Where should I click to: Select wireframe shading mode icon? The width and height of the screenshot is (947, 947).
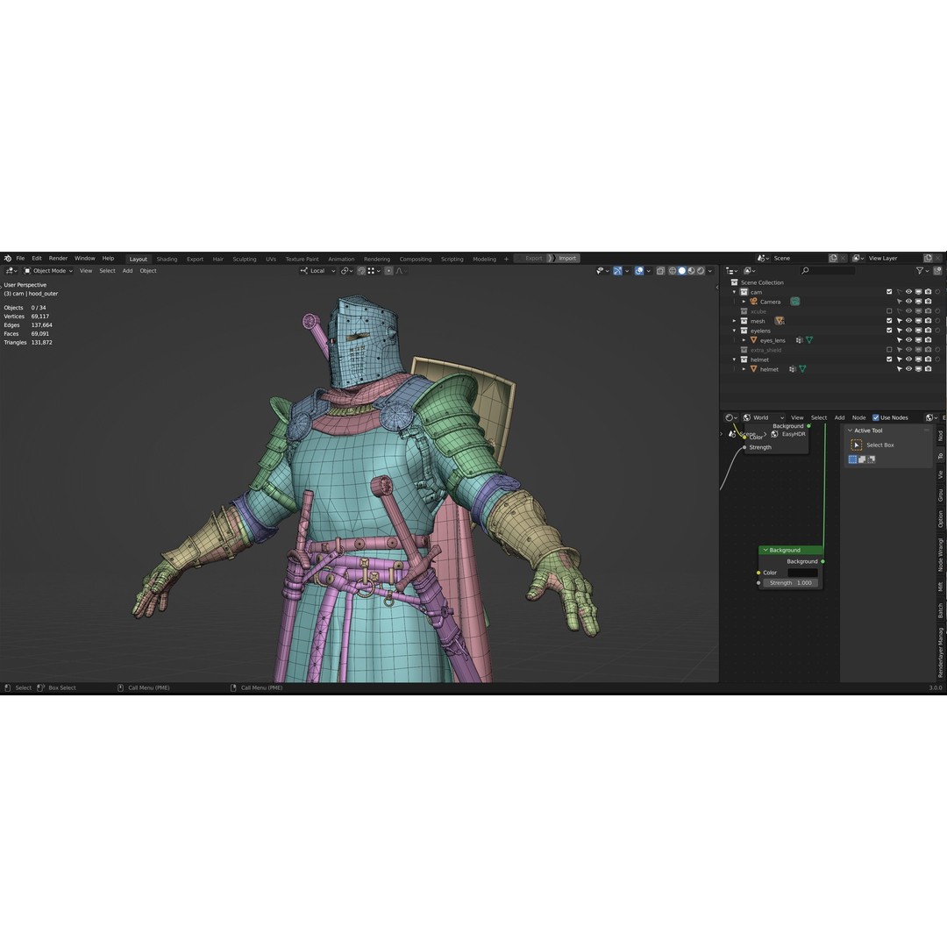pos(673,271)
